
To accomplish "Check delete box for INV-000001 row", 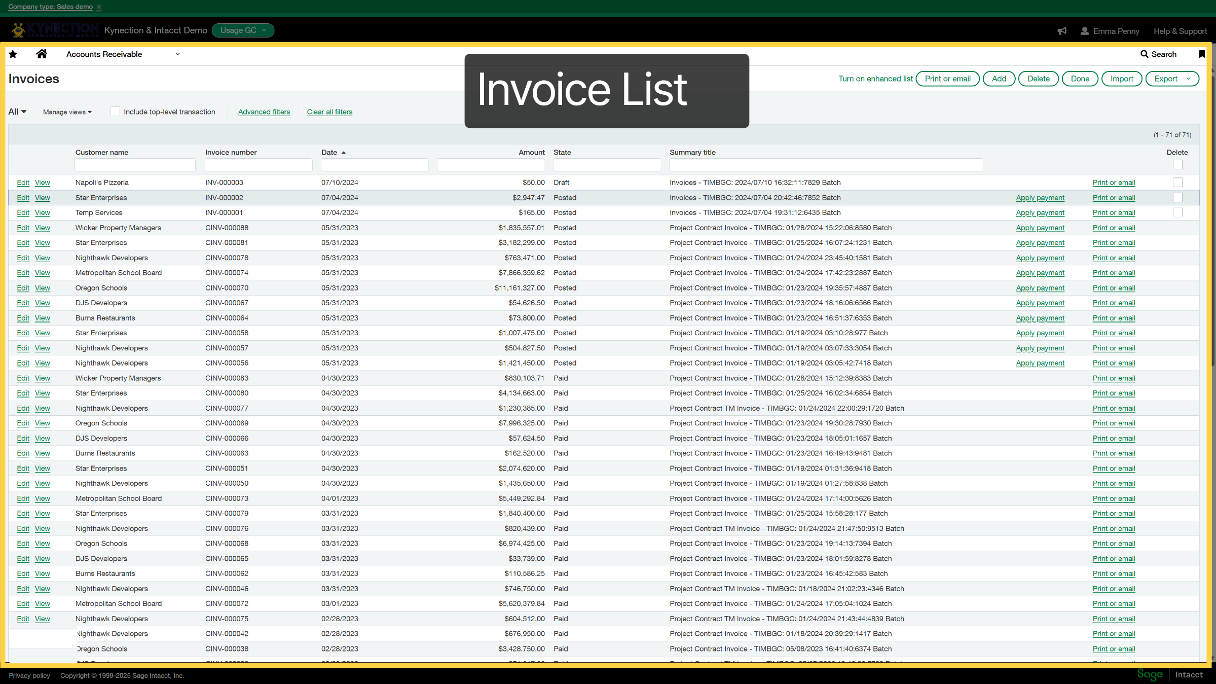I will pos(1177,212).
